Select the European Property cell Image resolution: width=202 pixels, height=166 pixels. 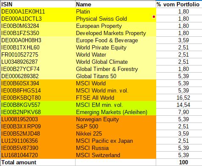(x=115, y=26)
